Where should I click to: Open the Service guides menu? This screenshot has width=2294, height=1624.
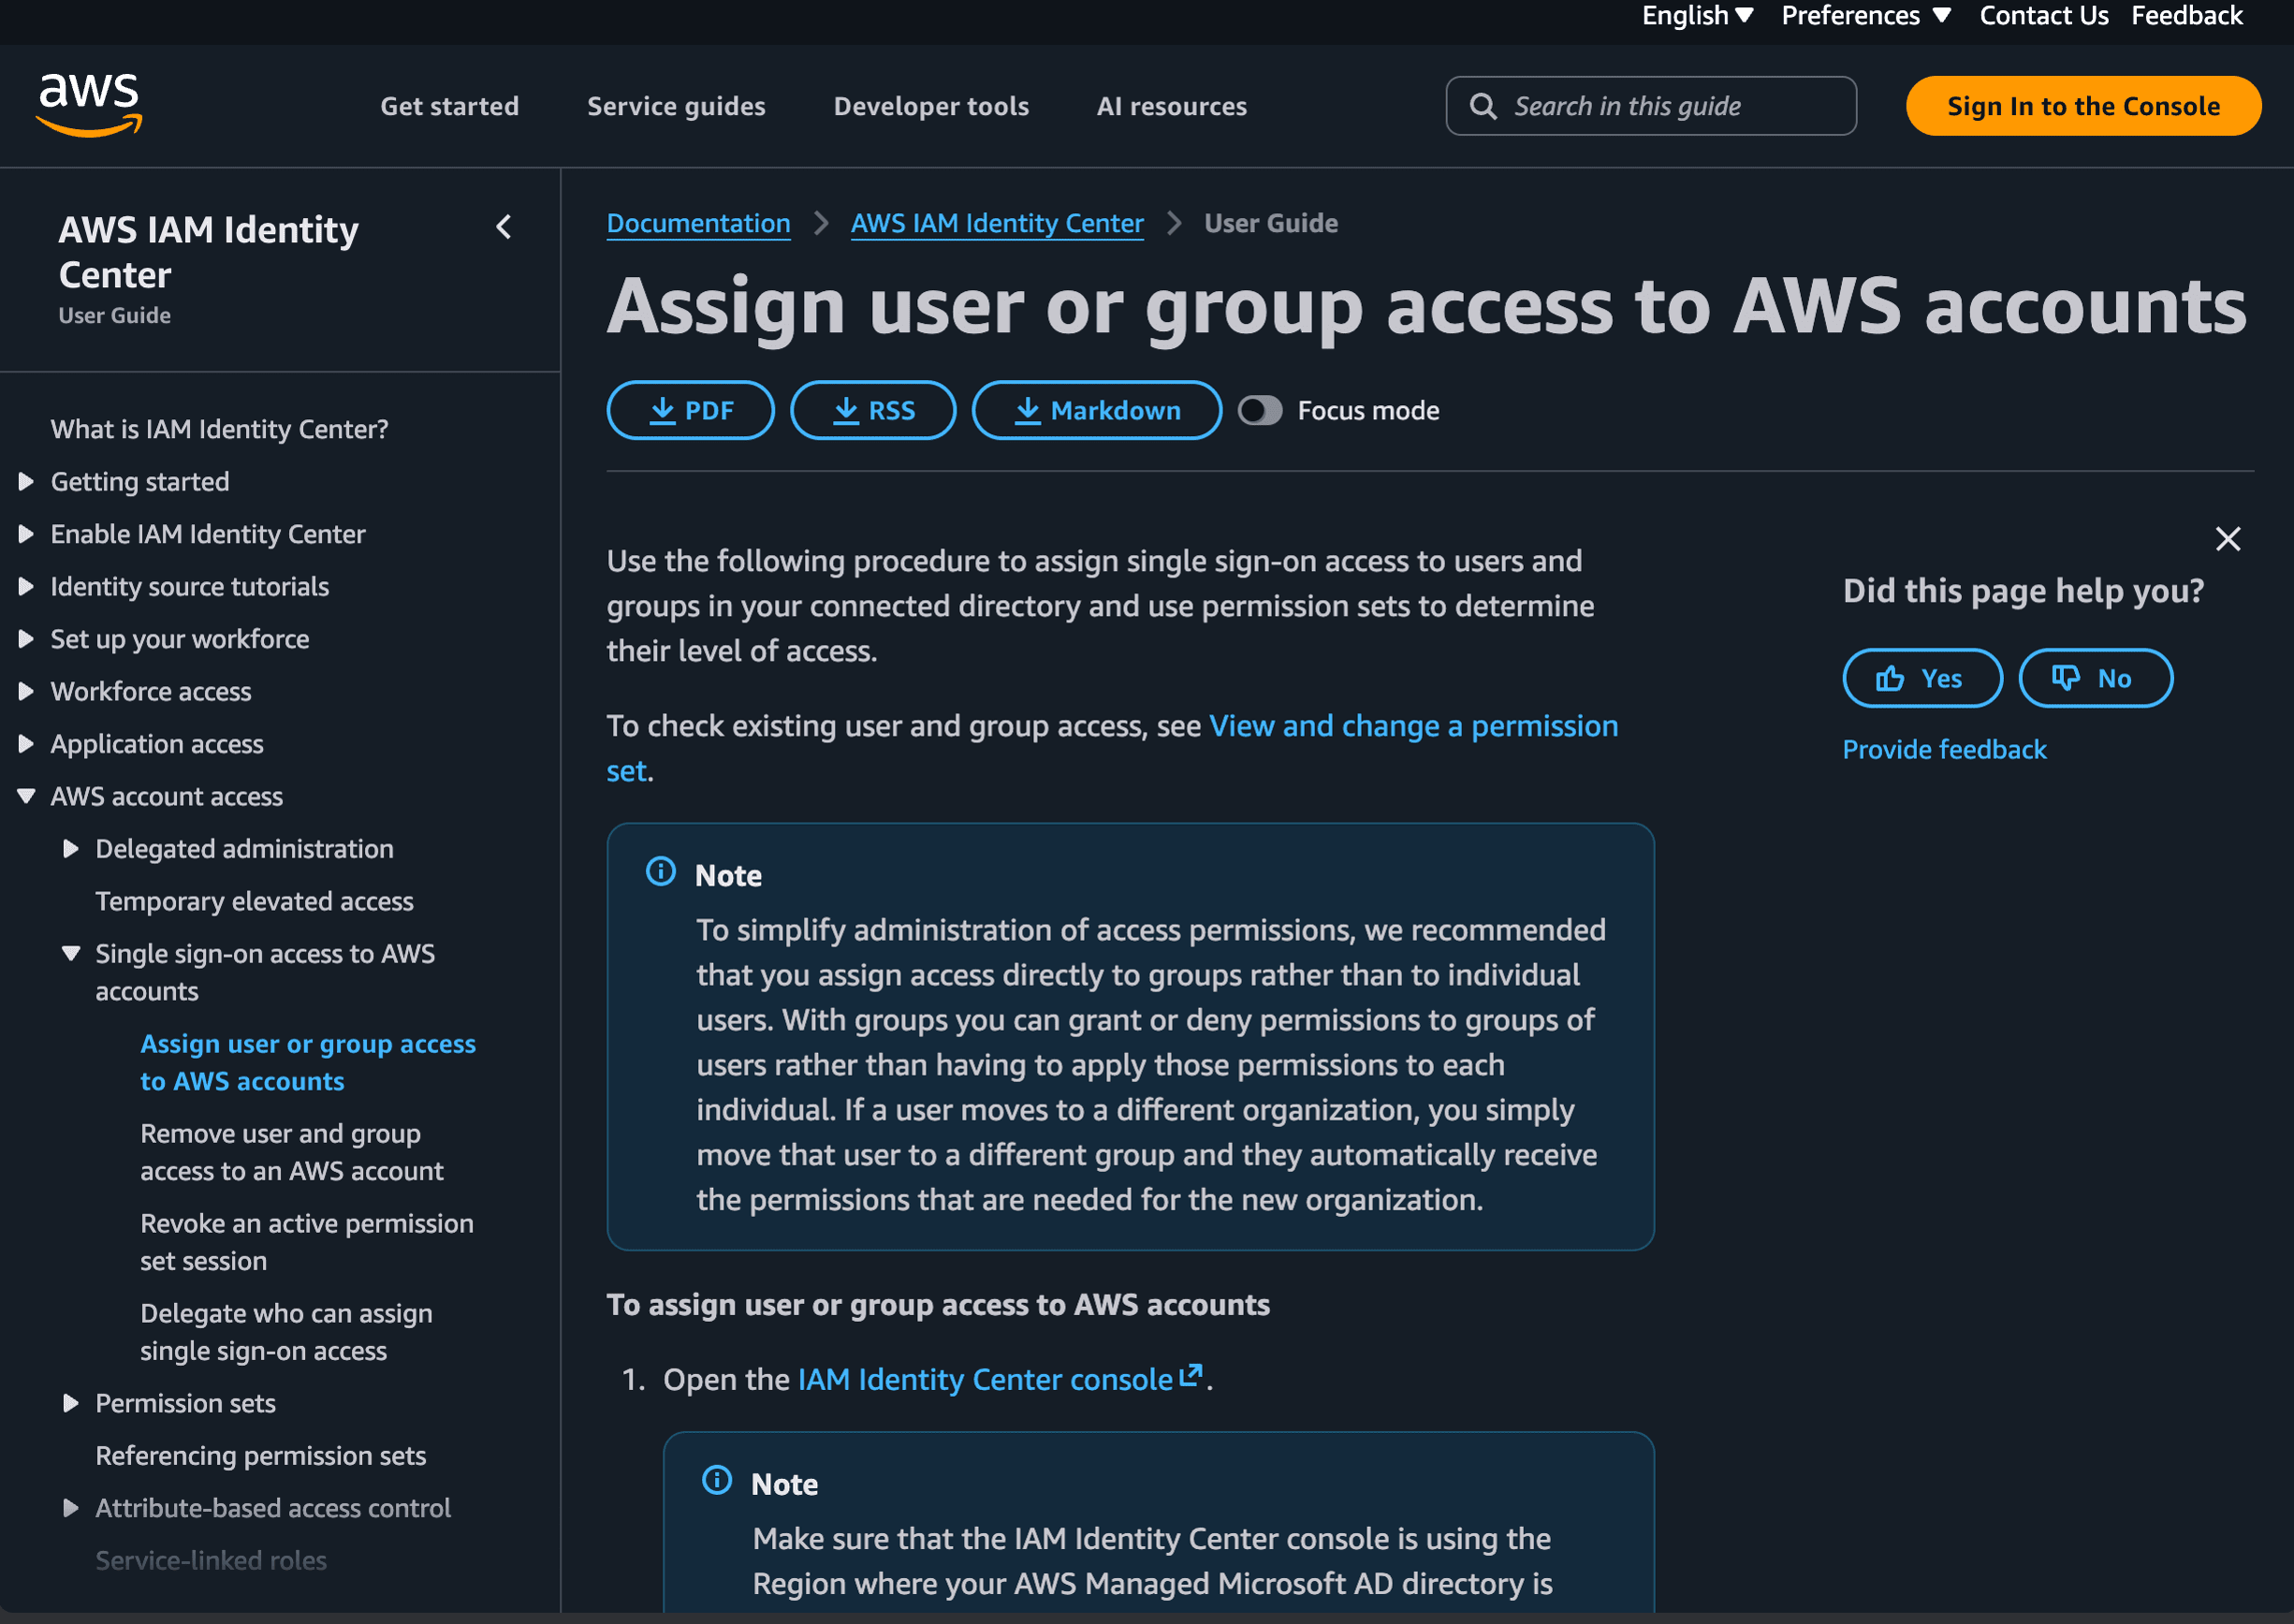click(676, 106)
